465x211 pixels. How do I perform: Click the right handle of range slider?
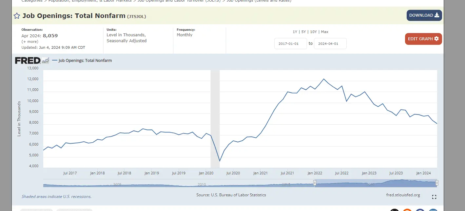pos(437,183)
